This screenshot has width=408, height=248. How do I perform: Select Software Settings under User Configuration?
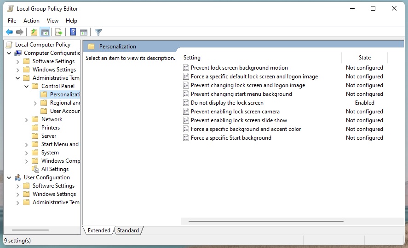point(54,186)
